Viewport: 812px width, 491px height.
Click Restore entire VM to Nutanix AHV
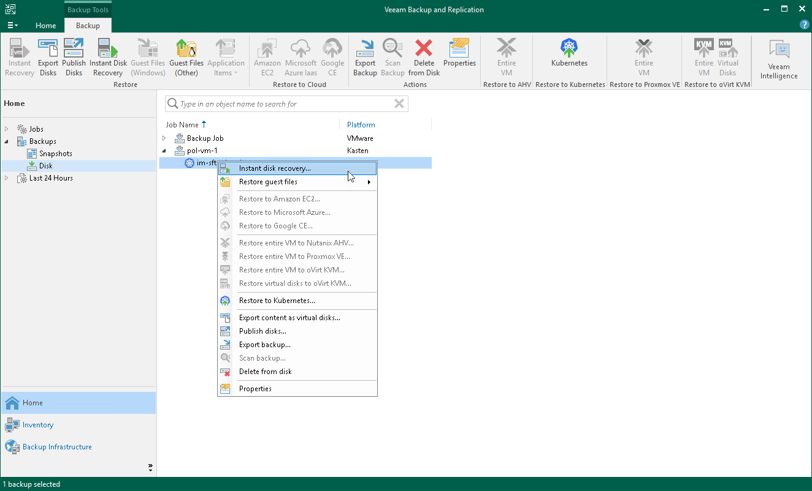pyautogui.click(x=297, y=243)
